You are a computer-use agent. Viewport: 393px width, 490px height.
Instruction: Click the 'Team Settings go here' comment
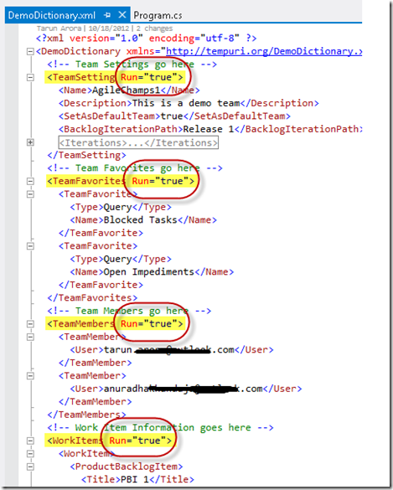(x=132, y=64)
